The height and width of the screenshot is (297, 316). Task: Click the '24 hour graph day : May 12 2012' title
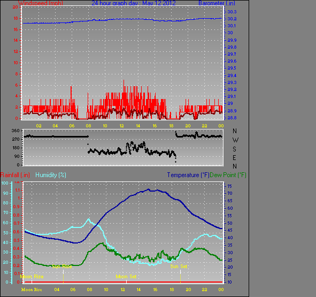pos(134,3)
